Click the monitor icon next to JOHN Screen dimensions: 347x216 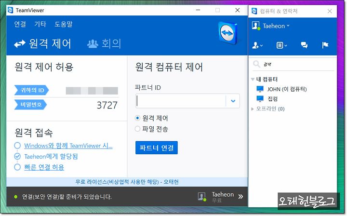(x=260, y=89)
